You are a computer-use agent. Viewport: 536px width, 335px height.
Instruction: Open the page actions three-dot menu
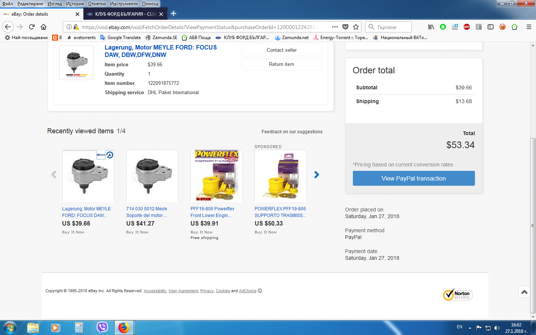335,27
